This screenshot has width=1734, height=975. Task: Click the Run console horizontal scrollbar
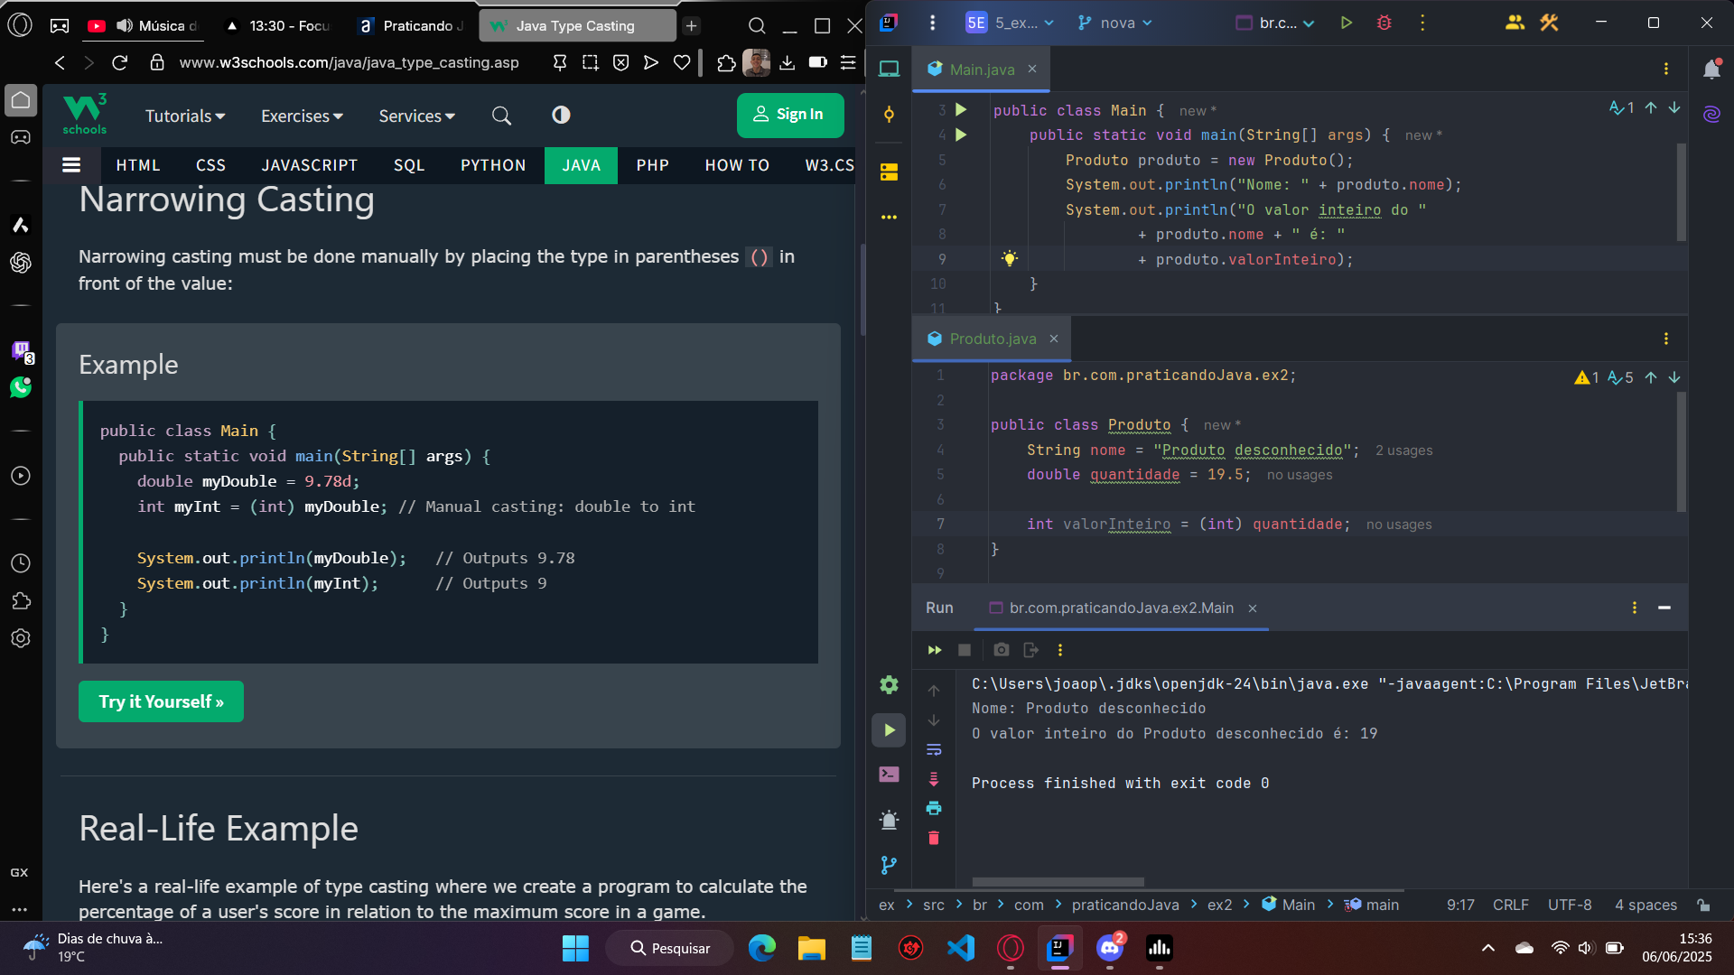tap(1058, 882)
